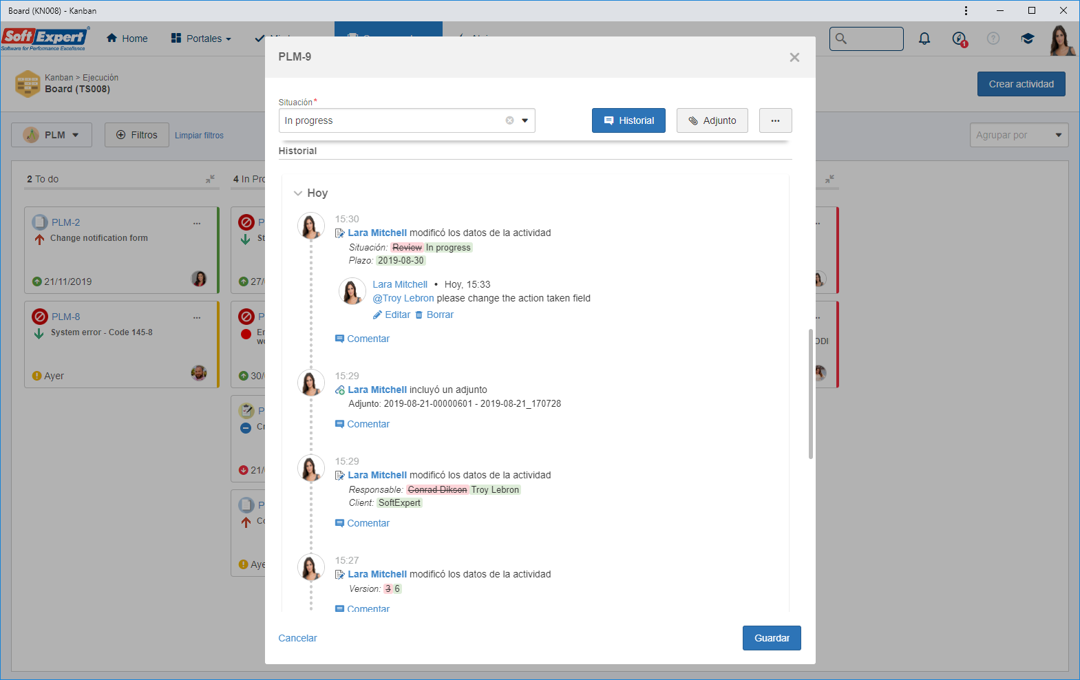Click the PLM-8 assignee avatar
Viewport: 1080px width, 680px height.
(x=199, y=373)
